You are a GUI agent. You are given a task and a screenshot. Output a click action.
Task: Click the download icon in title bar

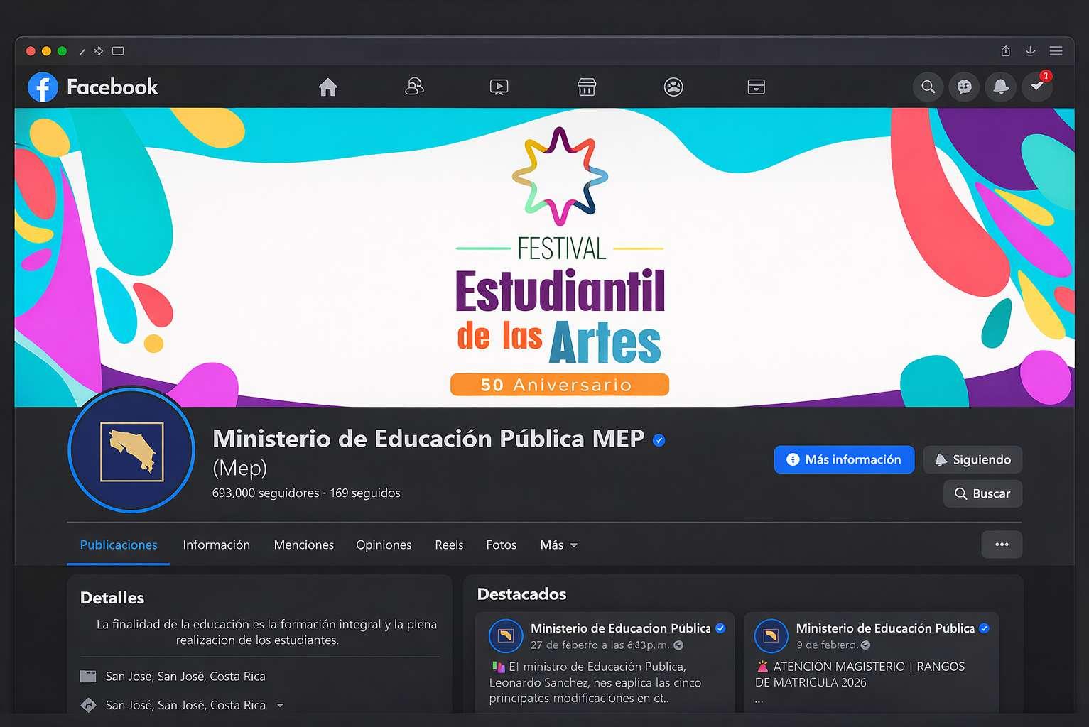(x=1031, y=51)
